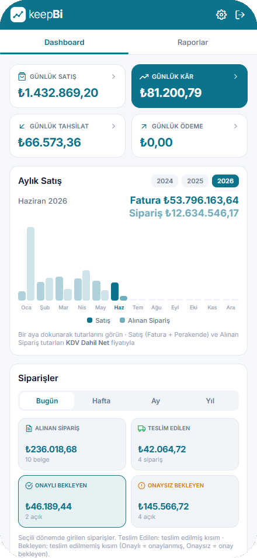The image size is (257, 558).
Task: Expand Günlük Kâr card with its chevron
Action: (235, 76)
